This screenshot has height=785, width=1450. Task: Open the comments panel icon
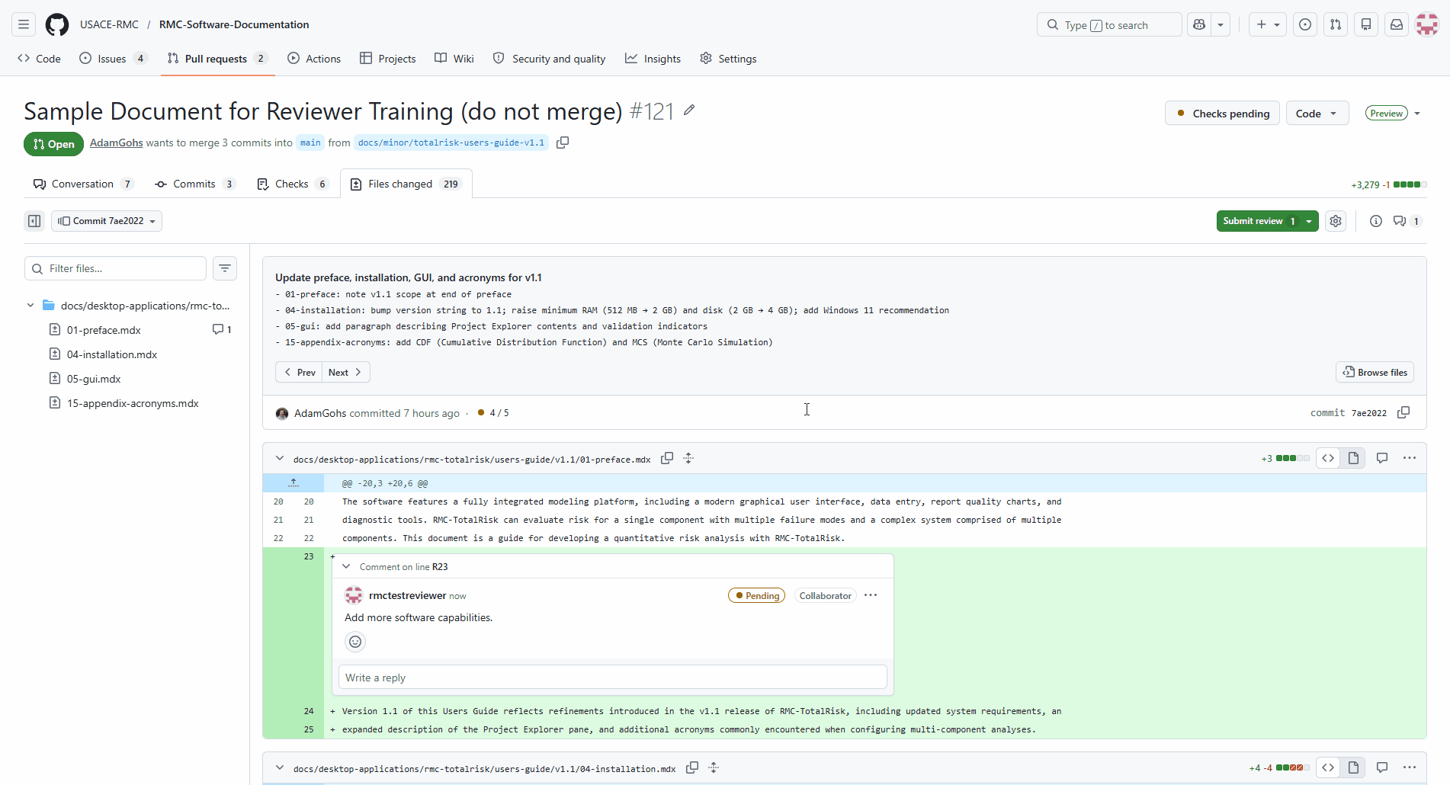1407,221
